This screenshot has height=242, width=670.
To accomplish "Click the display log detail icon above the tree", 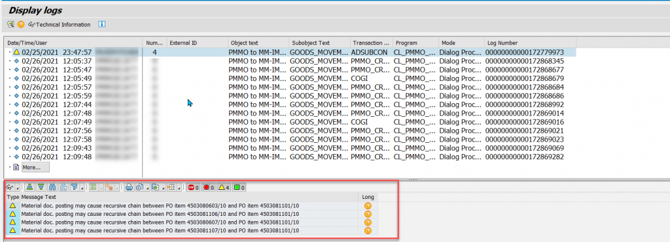I will pyautogui.click(x=10, y=25).
